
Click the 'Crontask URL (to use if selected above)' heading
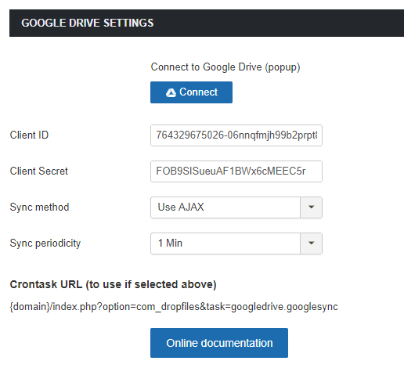pos(113,284)
